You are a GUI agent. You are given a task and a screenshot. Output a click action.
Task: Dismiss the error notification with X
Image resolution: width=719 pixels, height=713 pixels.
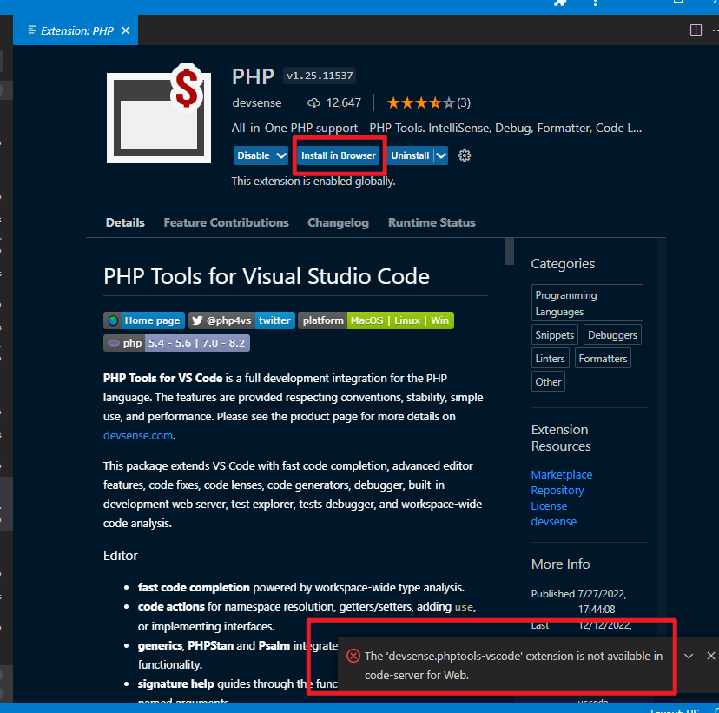click(x=711, y=656)
